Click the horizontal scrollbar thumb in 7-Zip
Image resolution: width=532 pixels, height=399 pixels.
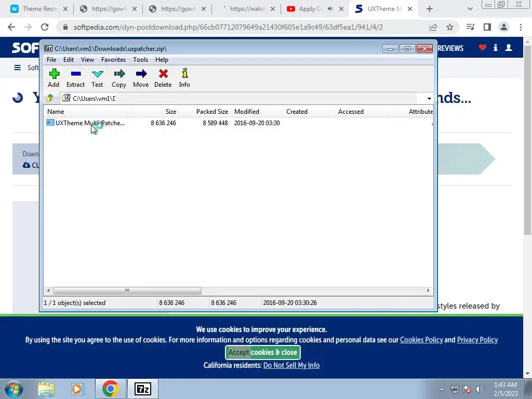pyautogui.click(x=127, y=291)
